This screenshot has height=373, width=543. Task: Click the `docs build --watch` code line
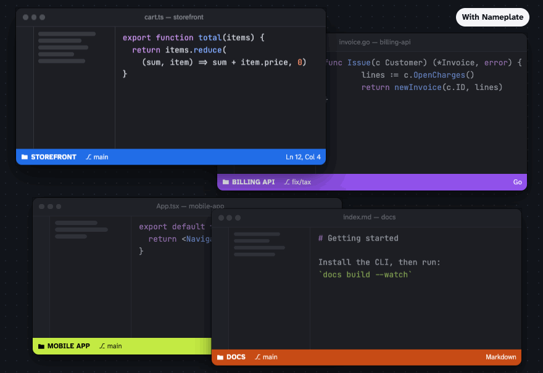(x=365, y=275)
